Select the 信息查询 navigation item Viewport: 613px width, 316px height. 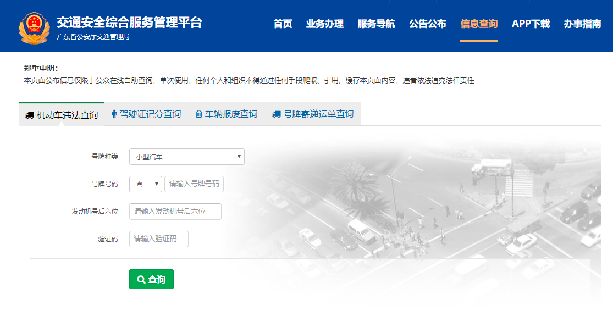click(479, 24)
